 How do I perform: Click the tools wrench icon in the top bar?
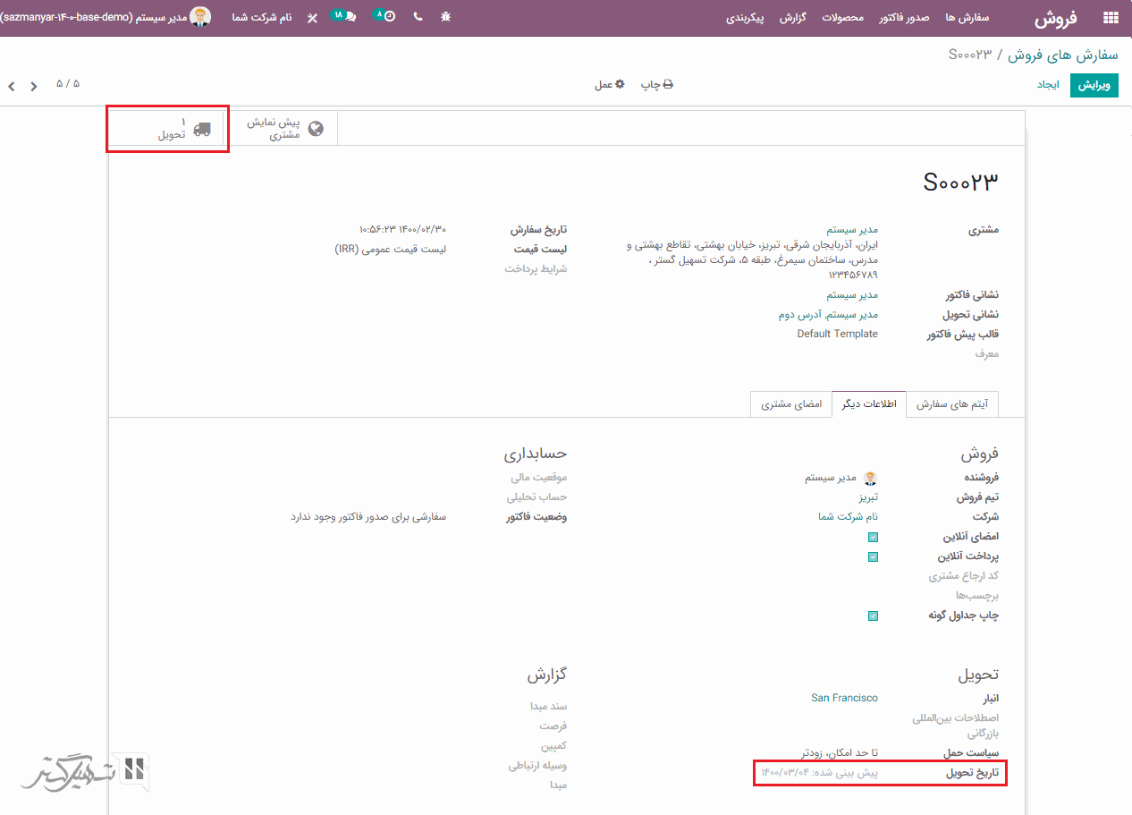(312, 17)
